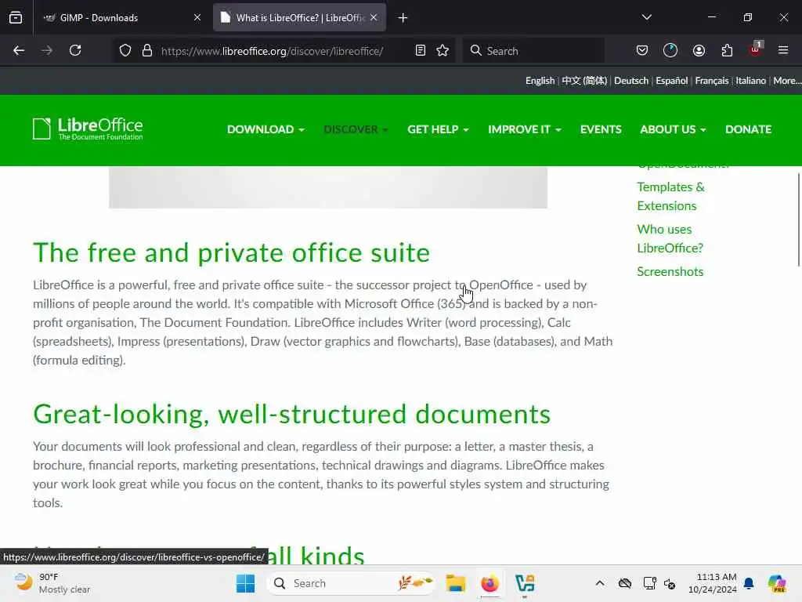Expand the list all tabs chevron
Screen dimensions: 802x602
[x=646, y=17]
